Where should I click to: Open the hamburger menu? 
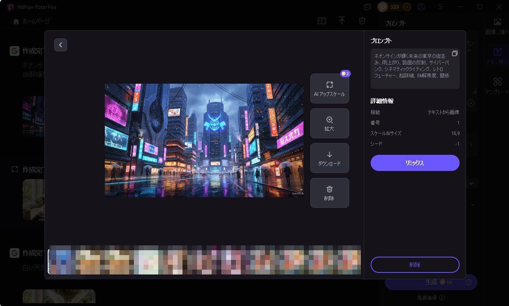click(x=440, y=7)
